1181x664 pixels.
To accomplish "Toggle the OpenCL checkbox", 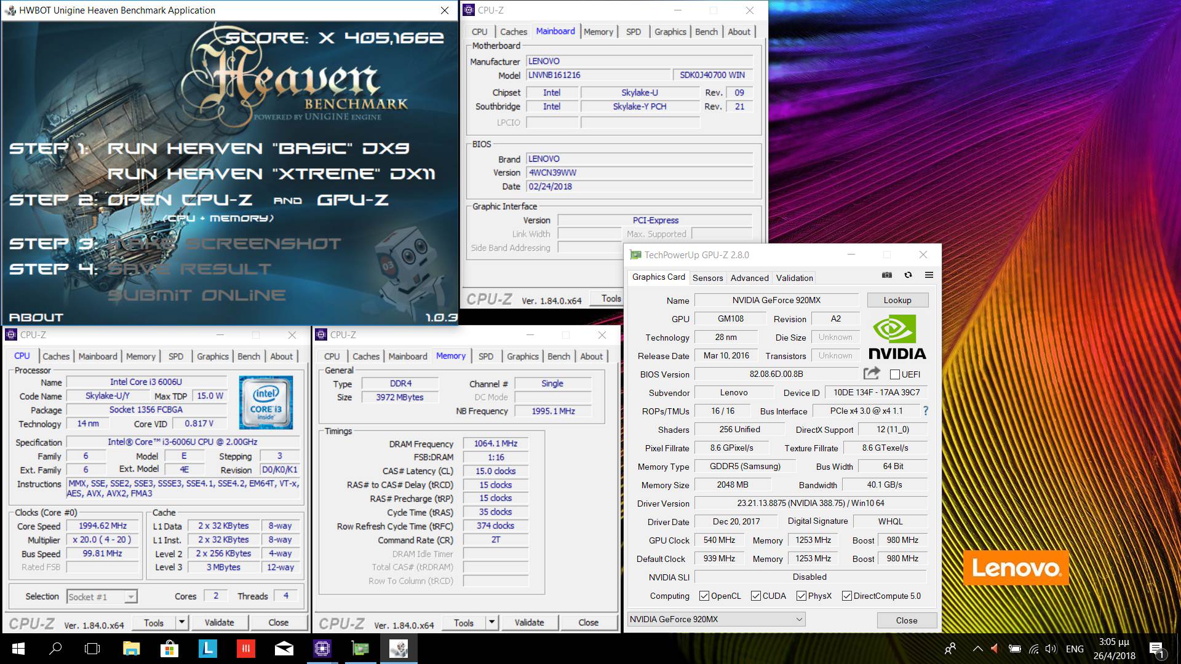I will (x=704, y=596).
